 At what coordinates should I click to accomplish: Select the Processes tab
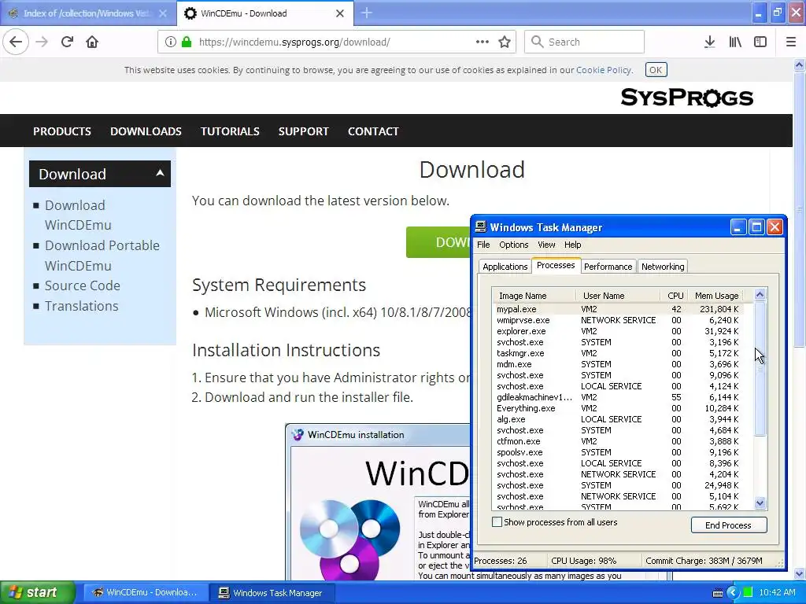pos(556,265)
